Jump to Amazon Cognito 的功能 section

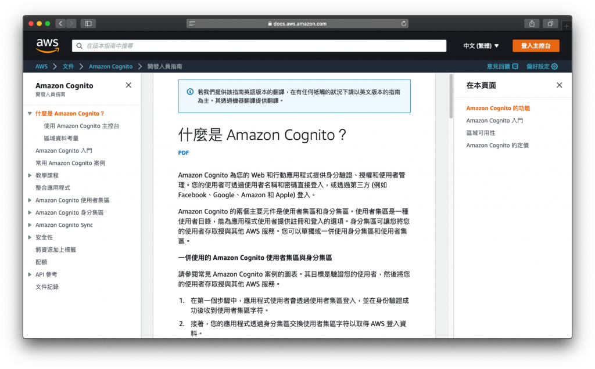click(498, 108)
